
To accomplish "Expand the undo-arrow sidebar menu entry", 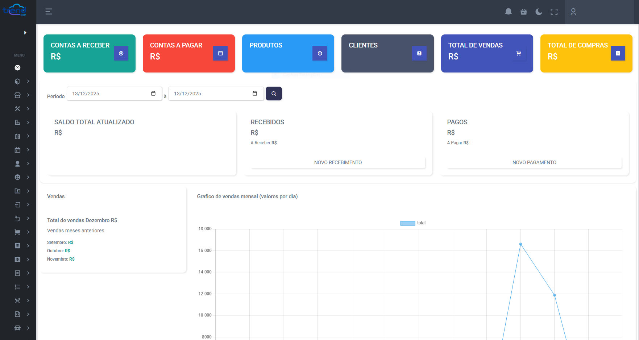I will pyautogui.click(x=17, y=218).
